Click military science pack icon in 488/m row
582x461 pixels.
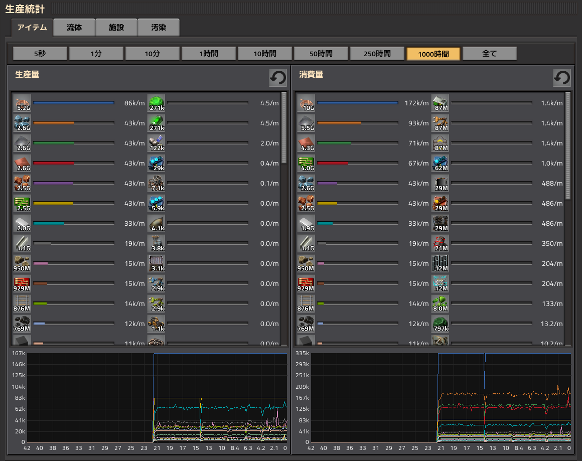pos(440,183)
